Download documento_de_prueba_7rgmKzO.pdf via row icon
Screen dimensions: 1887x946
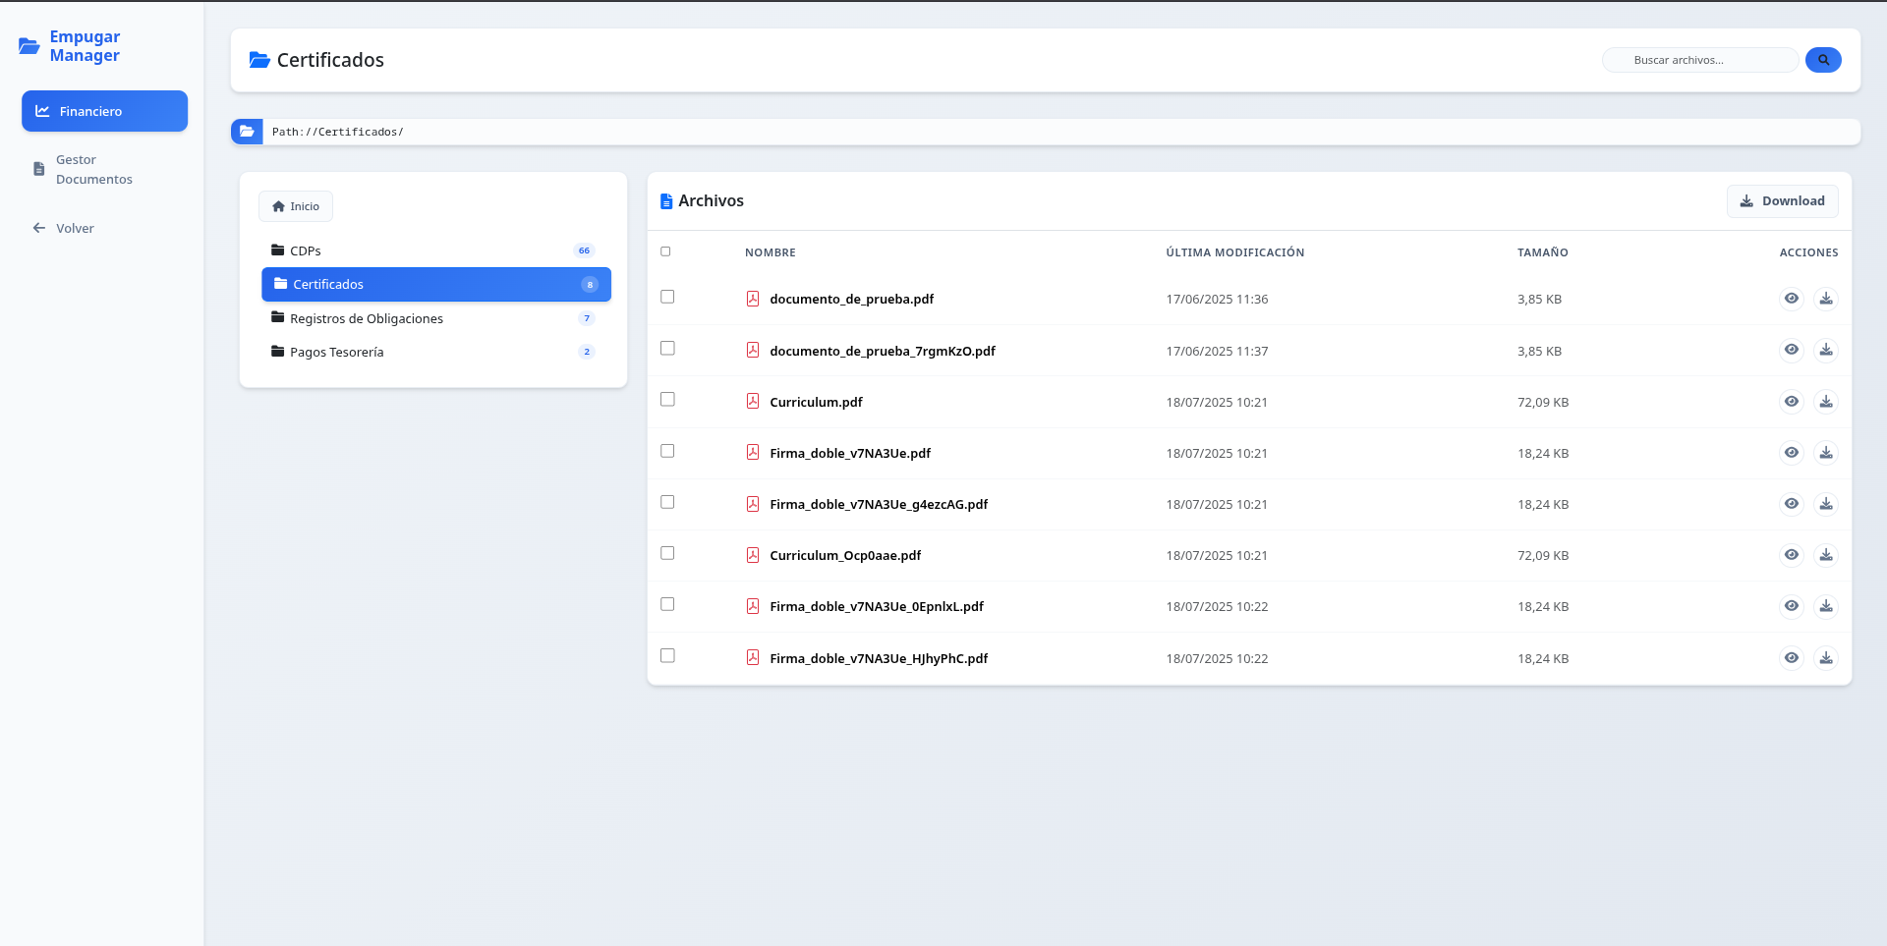tap(1826, 351)
